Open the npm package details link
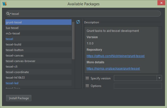This screenshot has width=167, height=108. 113,68
